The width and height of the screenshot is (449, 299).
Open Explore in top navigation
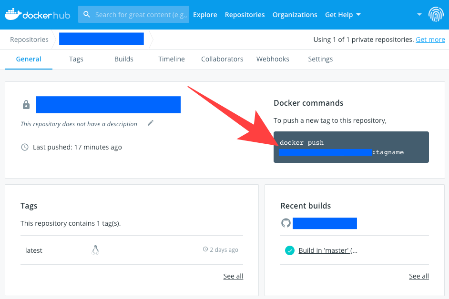205,15
